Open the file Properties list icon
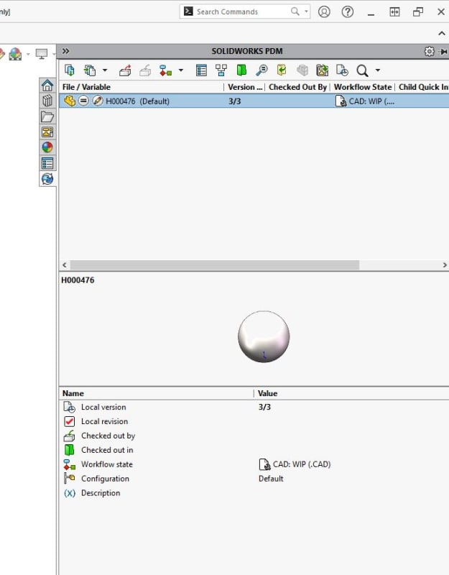This screenshot has width=449, height=575. pyautogui.click(x=201, y=70)
